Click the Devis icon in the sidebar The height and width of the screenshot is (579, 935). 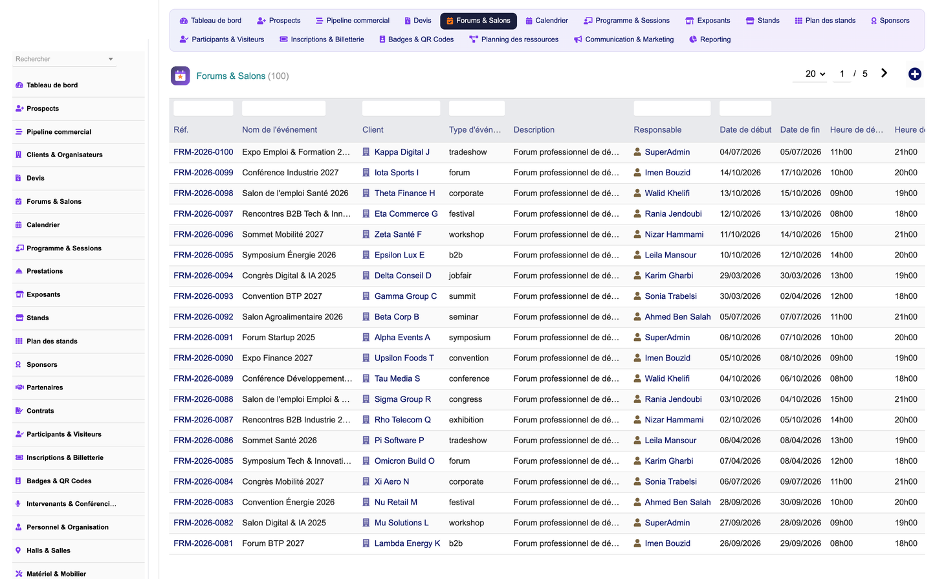(x=19, y=178)
